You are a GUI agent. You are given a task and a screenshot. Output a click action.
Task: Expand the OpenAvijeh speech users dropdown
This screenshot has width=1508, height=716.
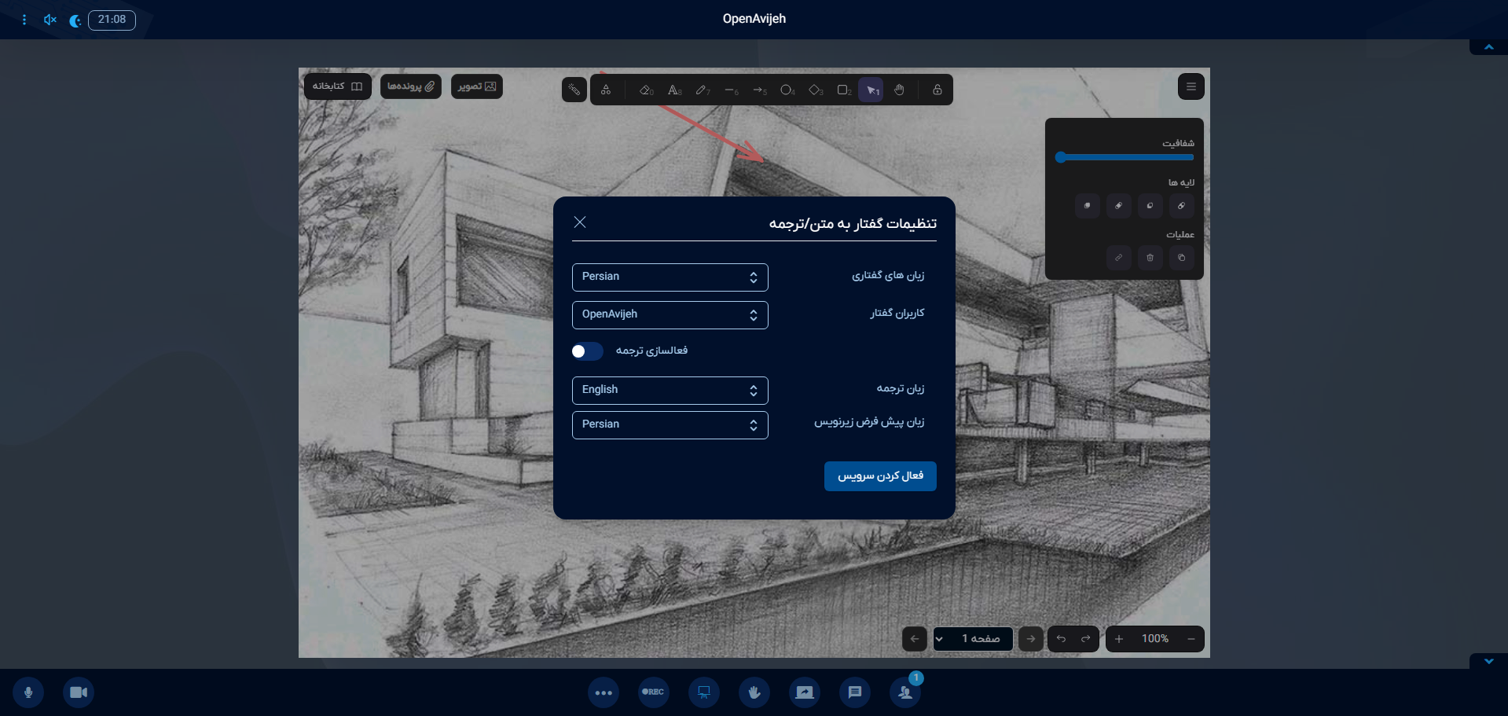670,315
